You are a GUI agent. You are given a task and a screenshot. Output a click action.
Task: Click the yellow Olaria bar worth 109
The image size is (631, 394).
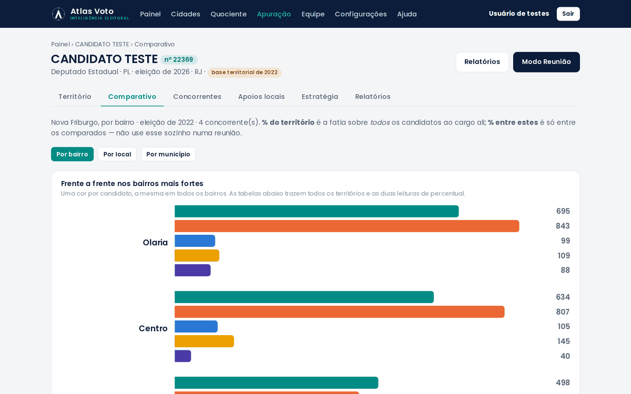(x=197, y=255)
